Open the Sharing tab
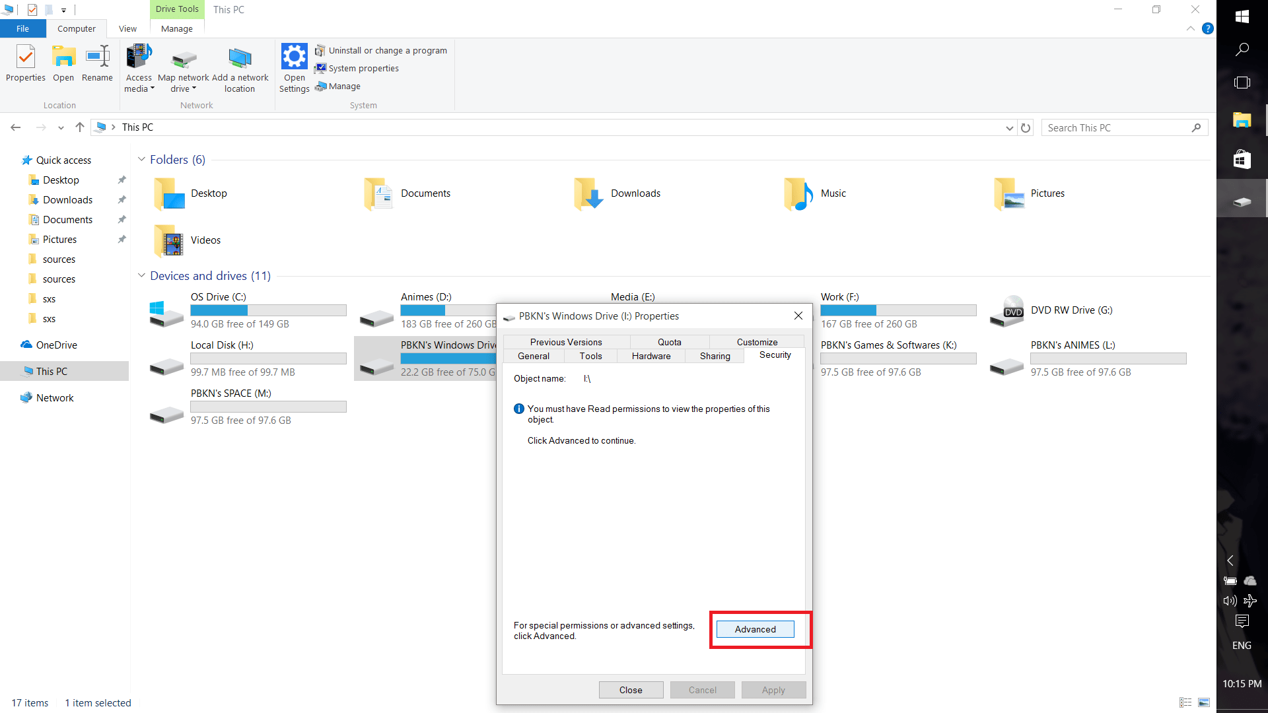The height and width of the screenshot is (713, 1268). [x=715, y=356]
